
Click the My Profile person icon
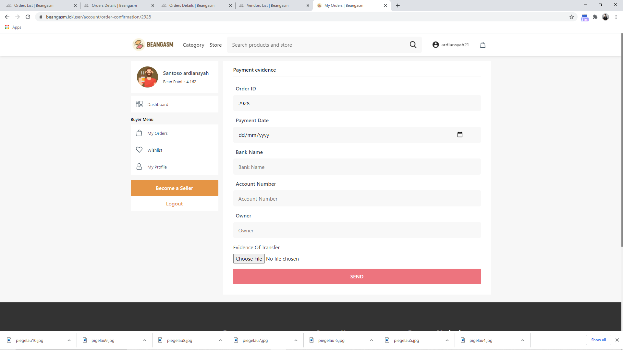[139, 166]
